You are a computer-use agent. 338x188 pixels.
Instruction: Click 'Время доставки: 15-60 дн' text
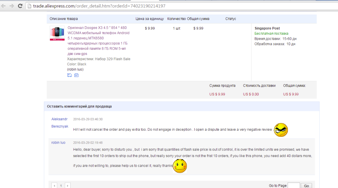[x=275, y=39]
